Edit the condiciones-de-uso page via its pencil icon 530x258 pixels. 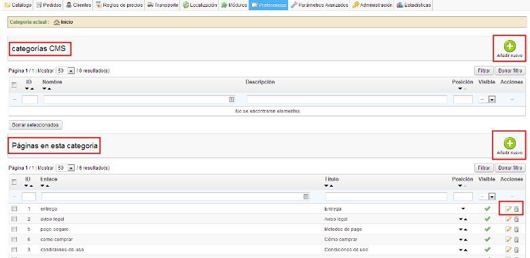(x=508, y=250)
